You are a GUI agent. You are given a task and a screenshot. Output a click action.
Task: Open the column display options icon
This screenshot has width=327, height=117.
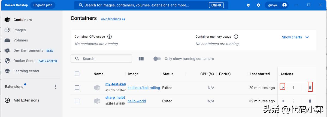(x=141, y=59)
